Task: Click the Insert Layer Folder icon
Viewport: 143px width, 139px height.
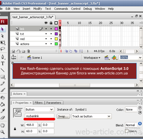Action: click(24, 51)
